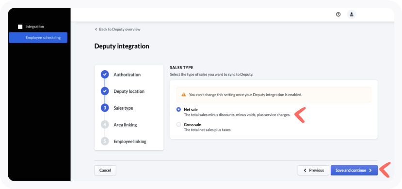The width and height of the screenshot is (402, 189).
Task: Click the Deputy integration page title
Action: [x=122, y=46]
